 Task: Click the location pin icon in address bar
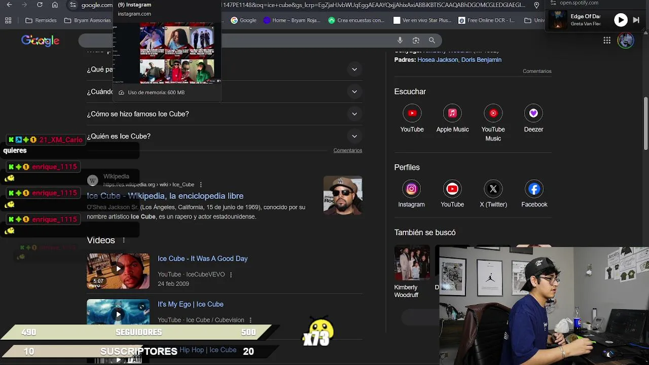click(x=536, y=5)
